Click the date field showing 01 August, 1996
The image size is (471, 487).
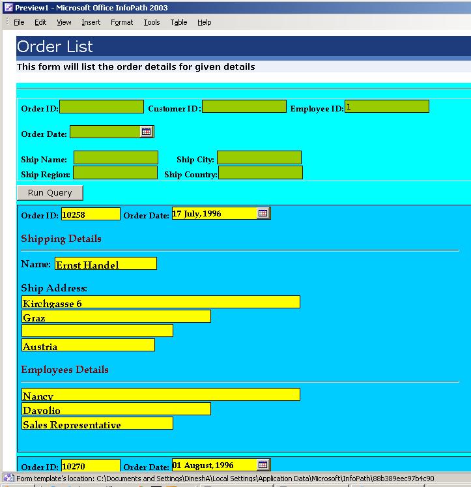[214, 465]
